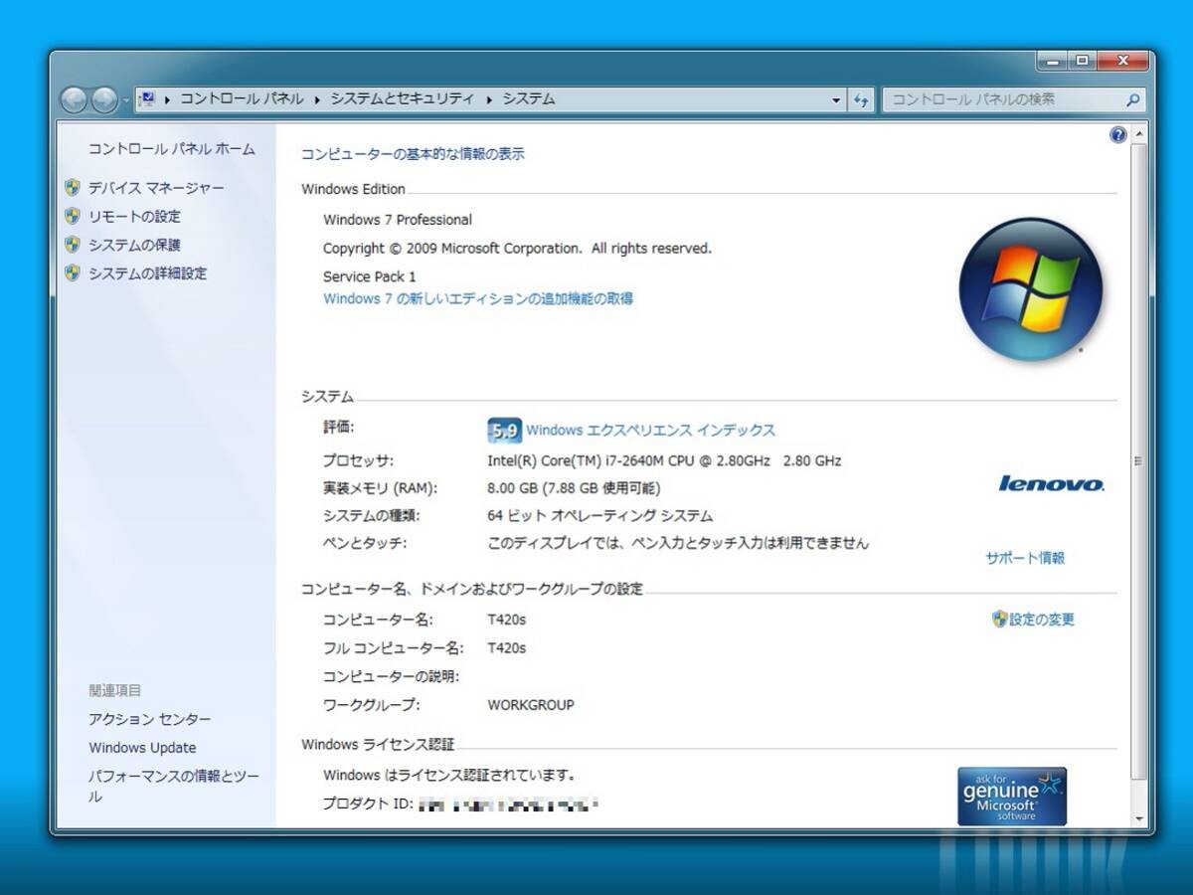Click the forward navigation arrow button
This screenshot has height=895, width=1193.
[x=103, y=99]
